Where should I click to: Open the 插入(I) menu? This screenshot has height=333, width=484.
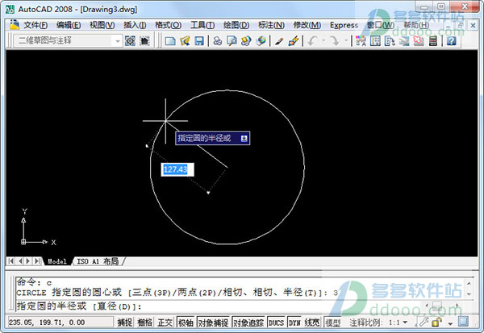tap(135, 25)
